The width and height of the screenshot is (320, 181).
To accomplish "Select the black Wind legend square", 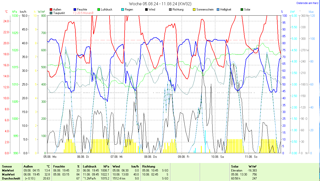I will pyautogui.click(x=146, y=9).
